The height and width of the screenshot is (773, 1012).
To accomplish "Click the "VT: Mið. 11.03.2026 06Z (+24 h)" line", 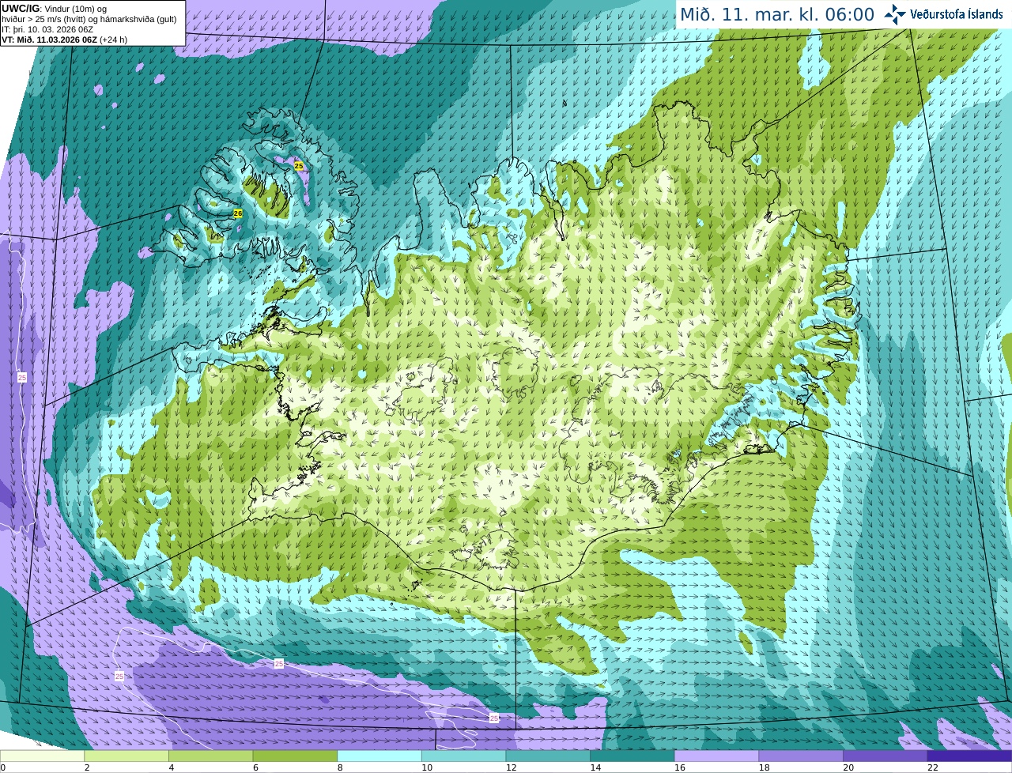I will tap(64, 40).
